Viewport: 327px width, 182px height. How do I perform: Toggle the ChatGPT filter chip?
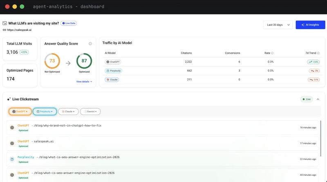point(20,111)
